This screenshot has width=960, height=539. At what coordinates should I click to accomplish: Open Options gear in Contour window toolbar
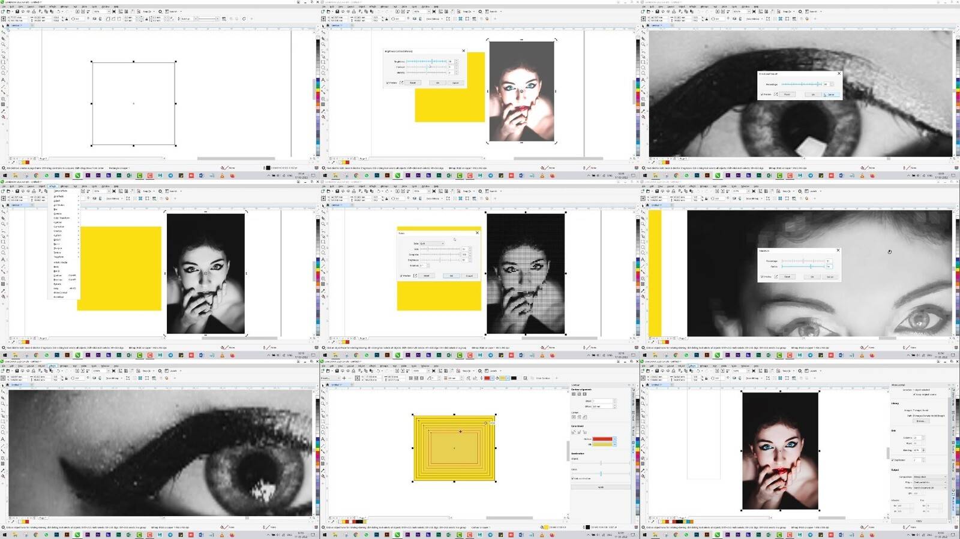(x=479, y=371)
